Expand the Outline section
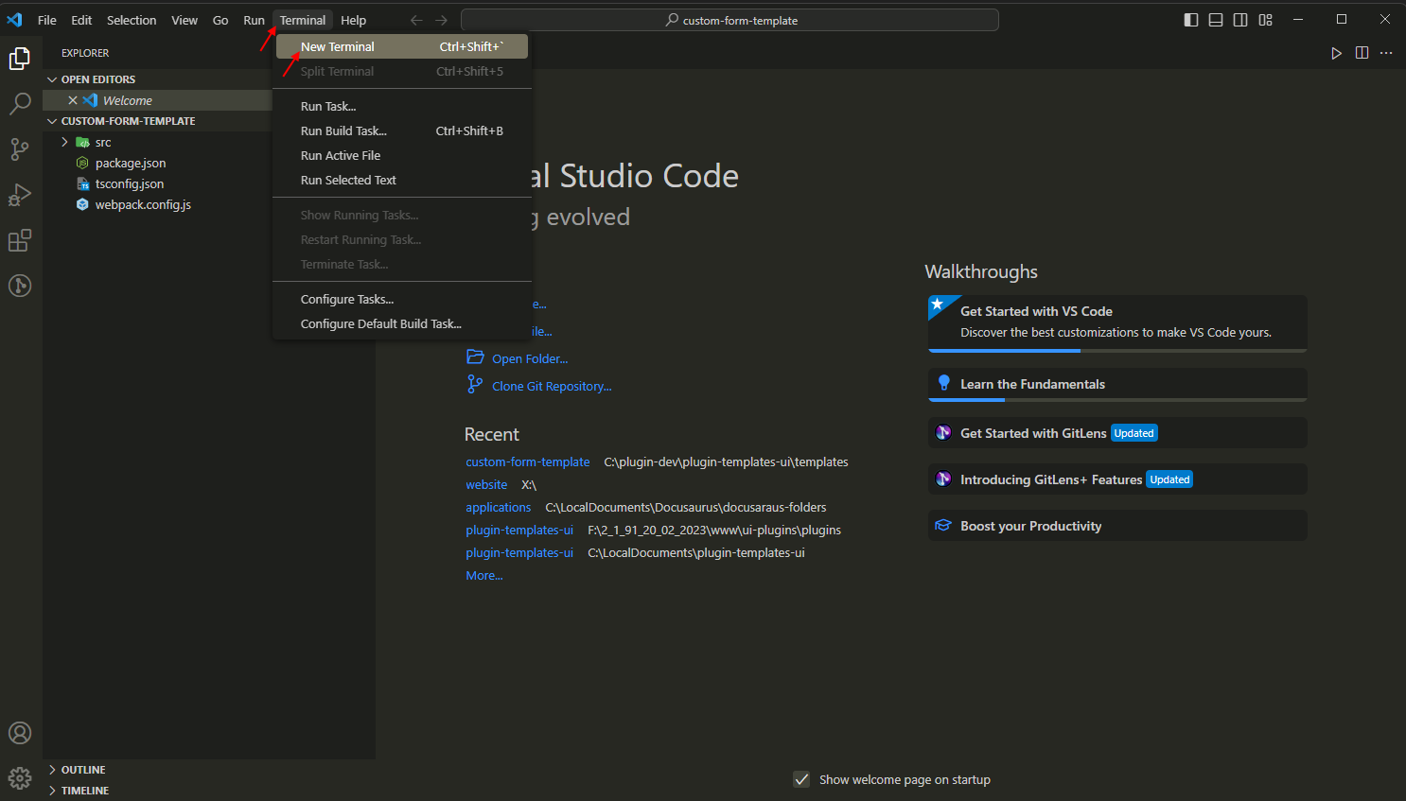1406x801 pixels. click(52, 770)
